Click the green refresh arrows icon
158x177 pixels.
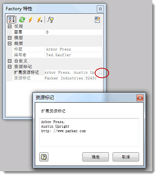(22, 20)
